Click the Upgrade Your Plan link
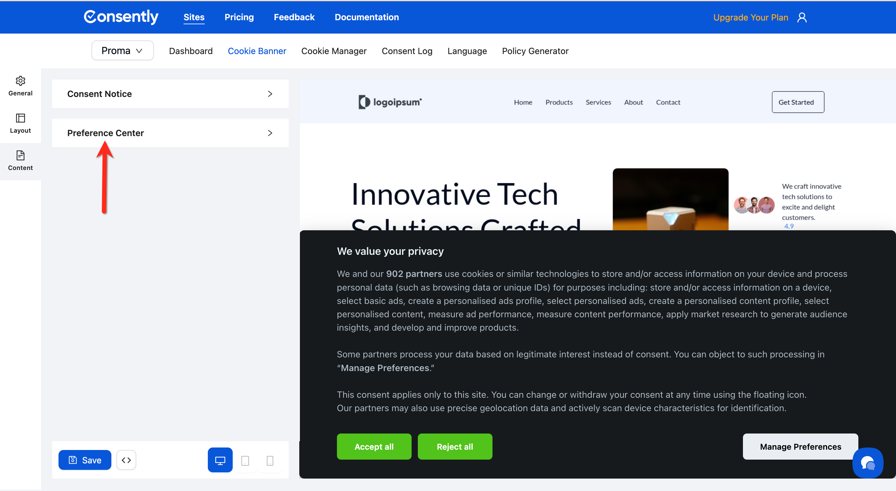Image resolution: width=896 pixels, height=491 pixels. [x=750, y=17]
